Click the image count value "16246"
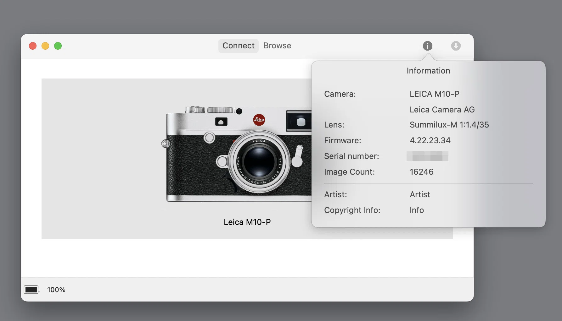562x321 pixels. coord(422,172)
